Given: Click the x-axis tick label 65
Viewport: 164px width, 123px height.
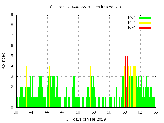Looking at the screenshot, I should [x=155, y=112].
